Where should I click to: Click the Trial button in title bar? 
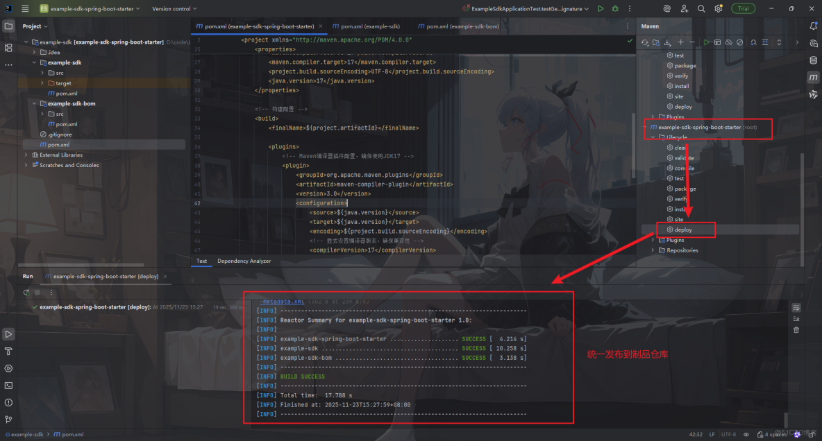[744, 8]
